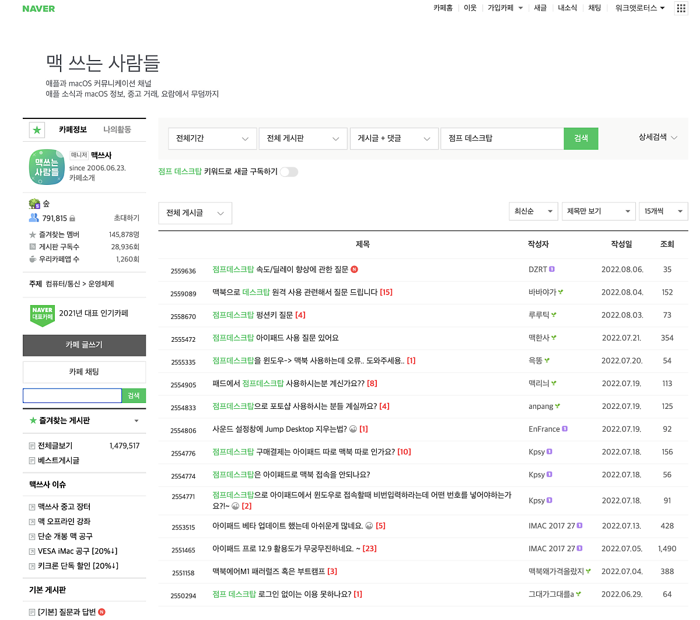
Task: Open the 게시글 + 댓글 search scope dropdown
Action: click(394, 139)
